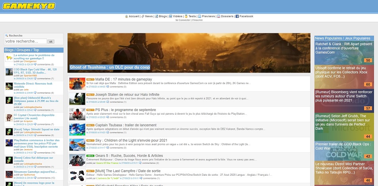Click the S'inscrire link
Image resolution: width=378 pixels, height=186 pixels.
tap(197, 20)
